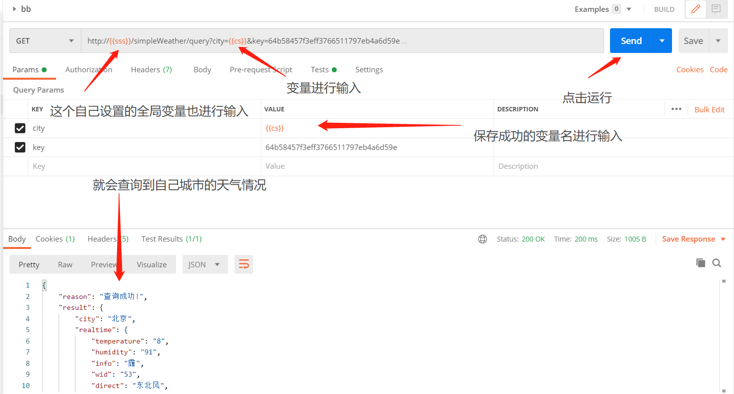
Task: Copy the response body using copy icon
Action: (x=701, y=263)
